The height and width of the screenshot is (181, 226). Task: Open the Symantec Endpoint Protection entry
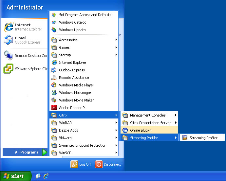tap(84, 145)
